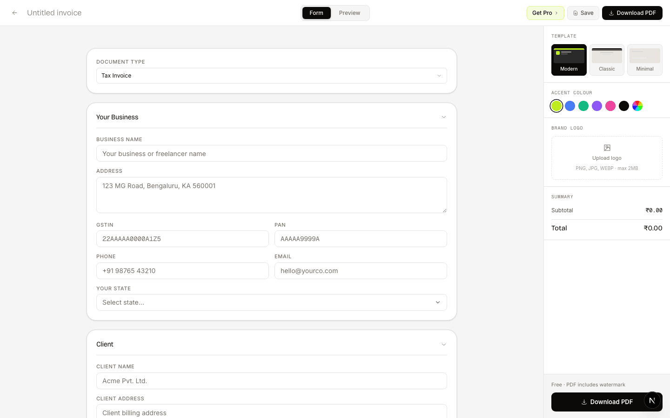Choose the lime green accent colour
670x418 pixels.
[x=556, y=106]
